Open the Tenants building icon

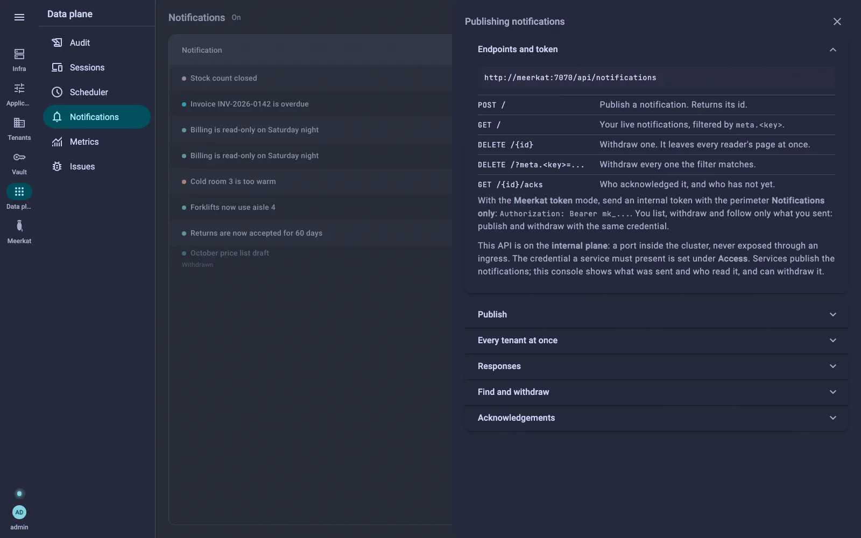coord(19,123)
